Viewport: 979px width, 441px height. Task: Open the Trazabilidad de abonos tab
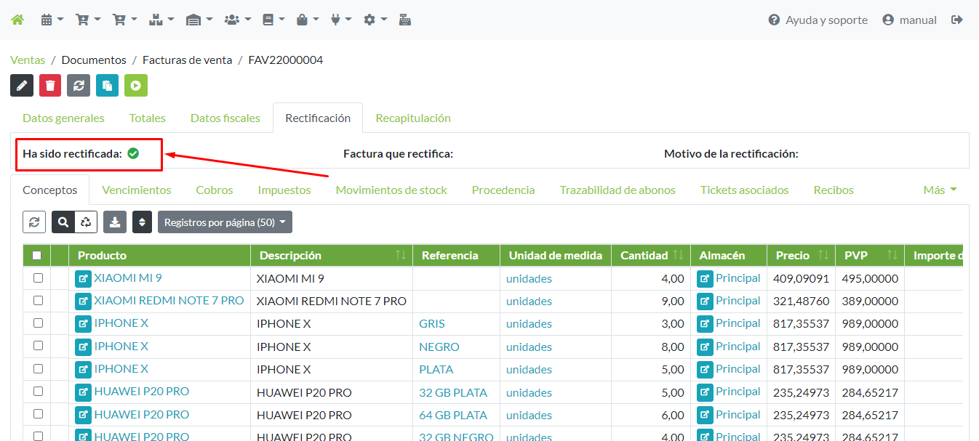pyautogui.click(x=617, y=190)
